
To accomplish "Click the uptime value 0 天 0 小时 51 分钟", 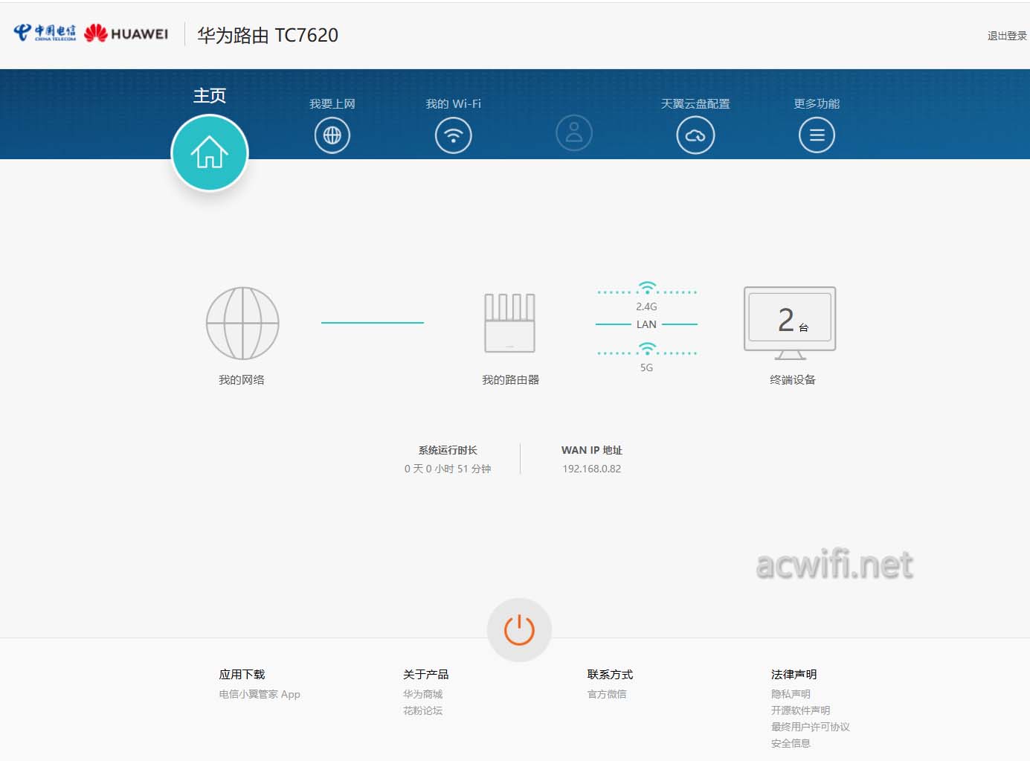I will pos(448,469).
